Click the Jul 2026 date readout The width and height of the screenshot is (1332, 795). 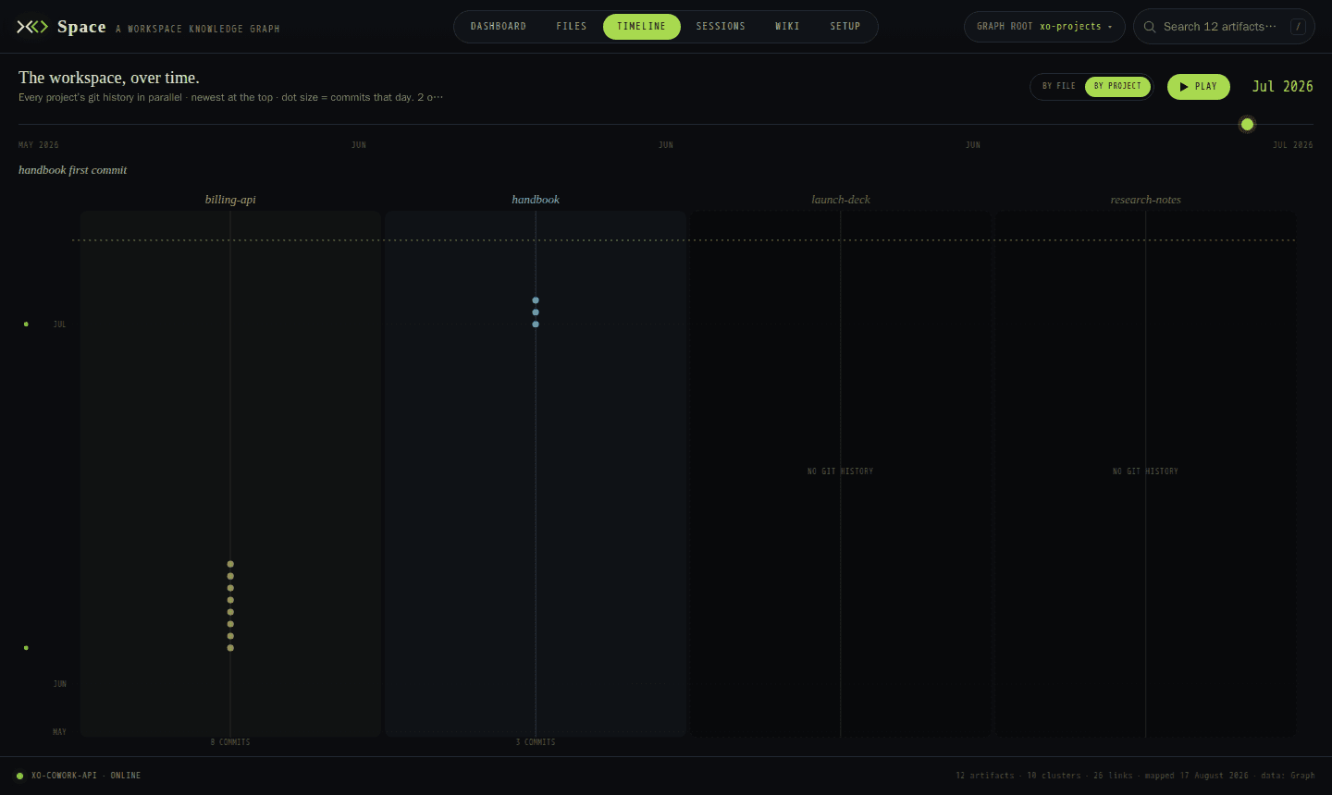coord(1283,86)
